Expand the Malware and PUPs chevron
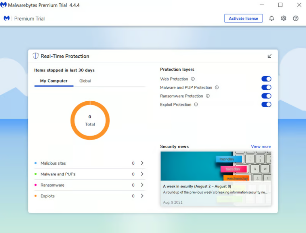The height and width of the screenshot is (233, 306). 142,174
